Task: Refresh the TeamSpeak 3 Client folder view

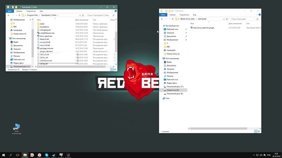Action: coord(83,15)
